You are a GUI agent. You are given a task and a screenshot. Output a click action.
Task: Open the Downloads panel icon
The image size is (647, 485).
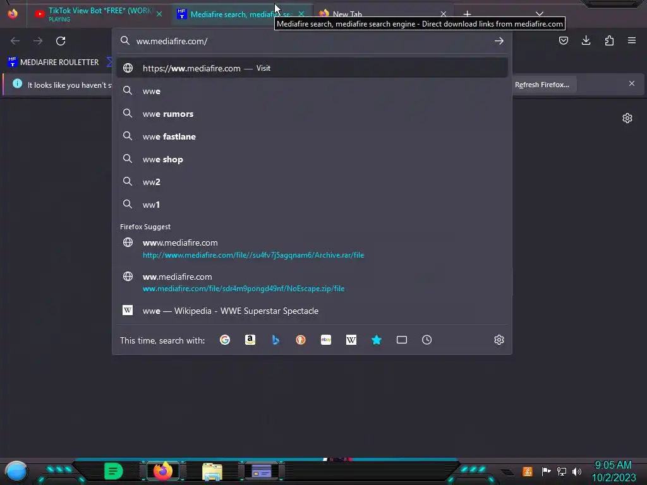586,40
